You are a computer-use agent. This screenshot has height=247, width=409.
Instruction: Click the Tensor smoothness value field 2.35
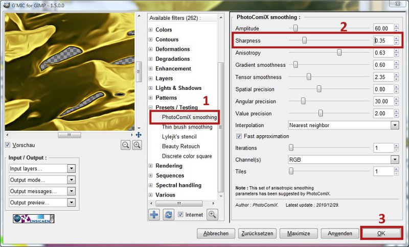pyautogui.click(x=383, y=77)
